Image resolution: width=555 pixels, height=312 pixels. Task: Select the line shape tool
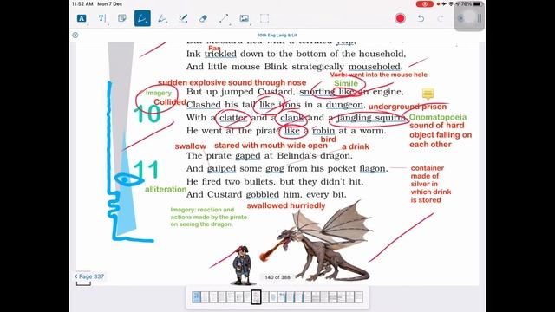click(224, 18)
